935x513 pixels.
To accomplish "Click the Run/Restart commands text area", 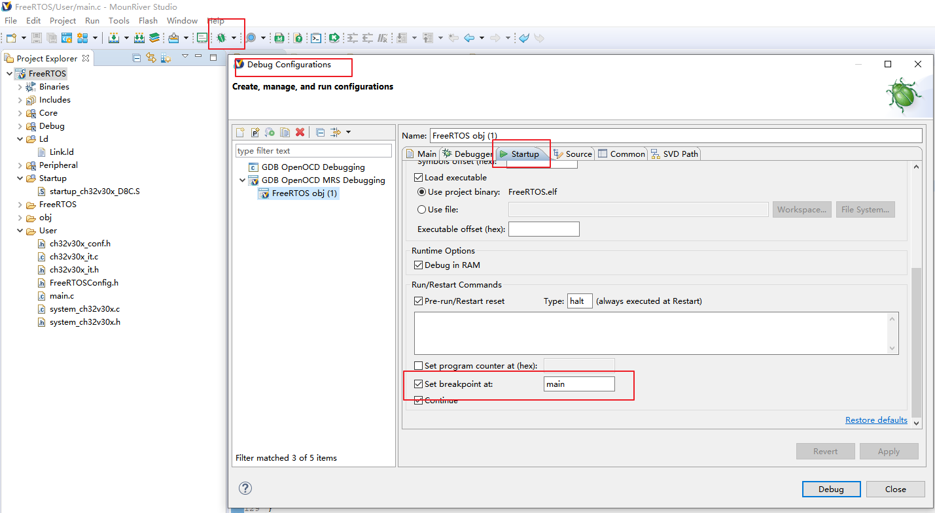I will point(656,333).
